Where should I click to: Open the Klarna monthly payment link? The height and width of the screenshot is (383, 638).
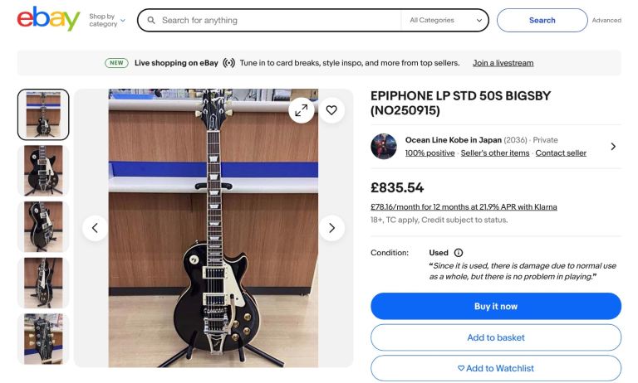pos(464,206)
